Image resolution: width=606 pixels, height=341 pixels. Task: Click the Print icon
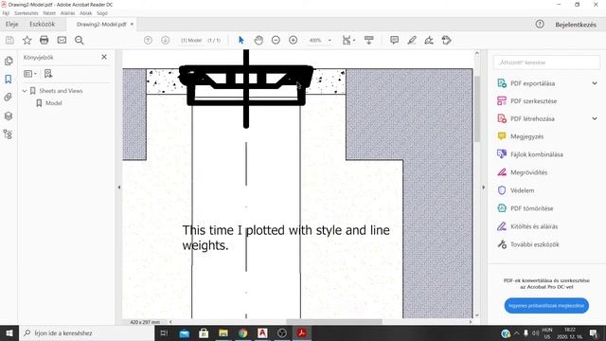tap(45, 40)
